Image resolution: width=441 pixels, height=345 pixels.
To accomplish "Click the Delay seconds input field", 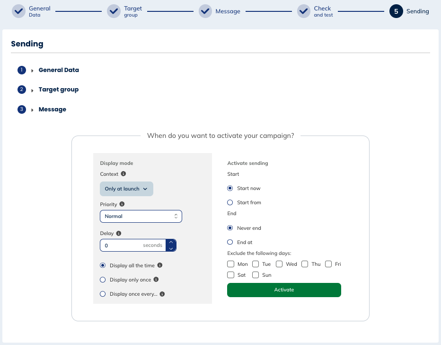I will (x=123, y=245).
